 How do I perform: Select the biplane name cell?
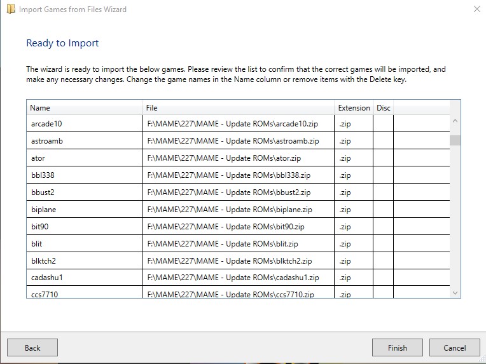click(x=85, y=210)
